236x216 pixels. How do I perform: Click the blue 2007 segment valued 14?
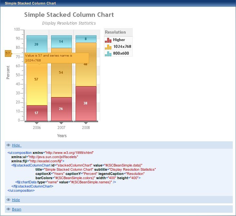[61, 41]
